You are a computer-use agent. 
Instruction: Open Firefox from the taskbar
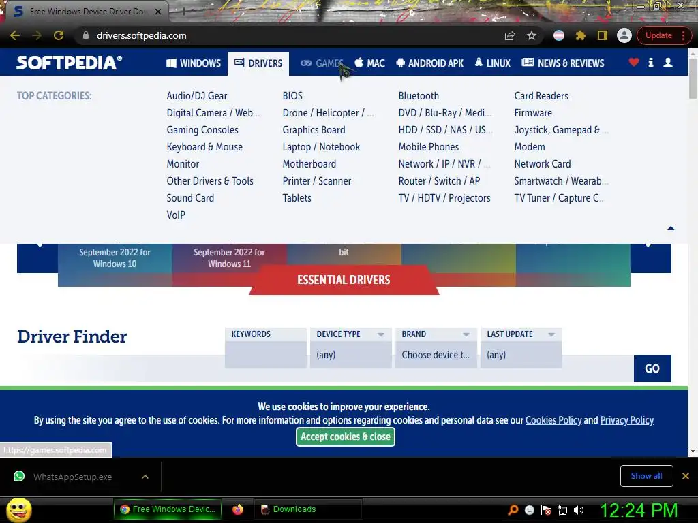pyautogui.click(x=238, y=509)
